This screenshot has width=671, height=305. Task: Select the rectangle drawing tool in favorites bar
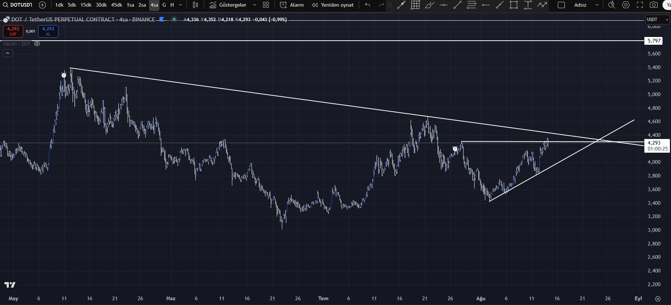click(x=513, y=5)
